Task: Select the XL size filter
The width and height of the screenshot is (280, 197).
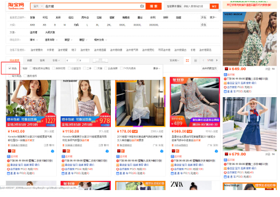Action: pos(97,25)
